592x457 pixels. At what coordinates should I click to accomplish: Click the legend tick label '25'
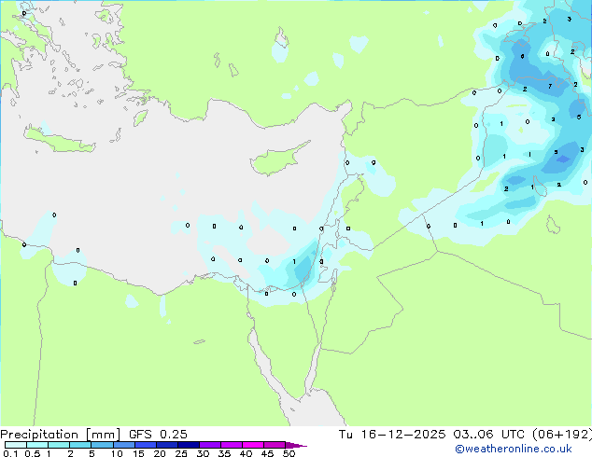pyautogui.click(x=181, y=453)
